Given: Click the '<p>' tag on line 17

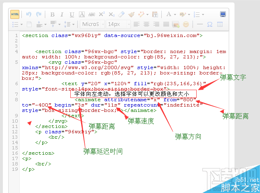Looking at the screenshot, I should [27, 159].
